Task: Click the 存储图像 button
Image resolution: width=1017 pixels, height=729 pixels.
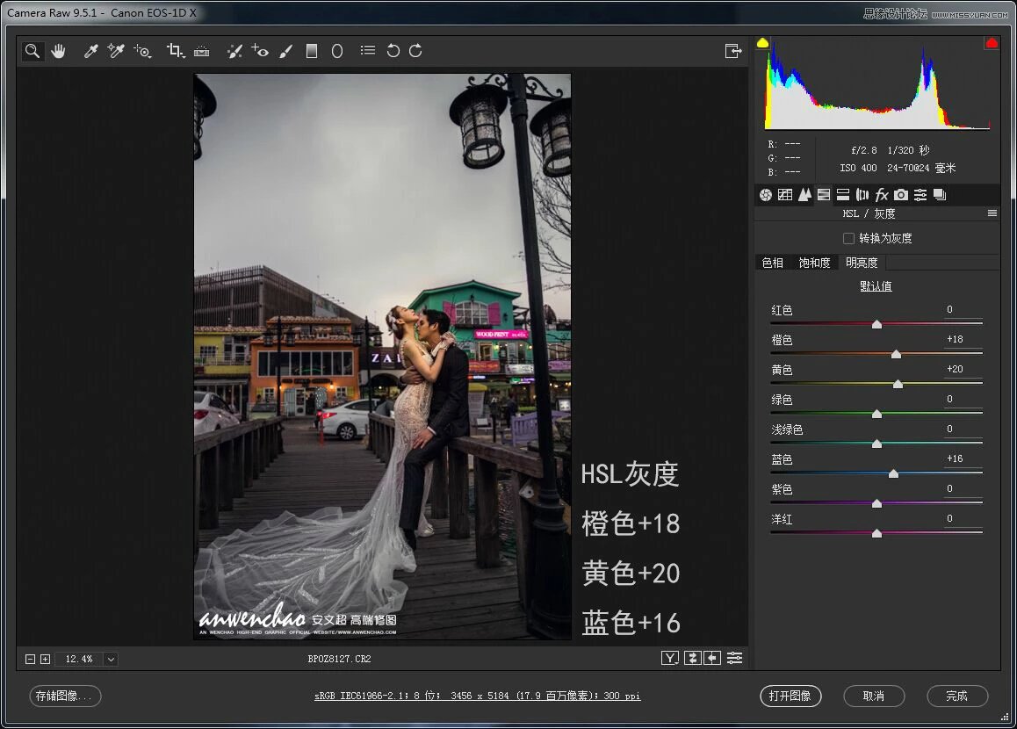Action: pos(65,696)
